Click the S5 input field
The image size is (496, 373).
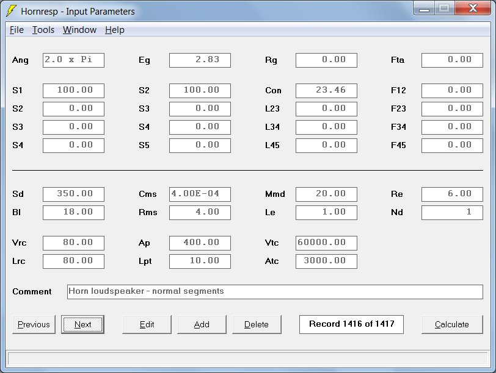click(x=200, y=146)
